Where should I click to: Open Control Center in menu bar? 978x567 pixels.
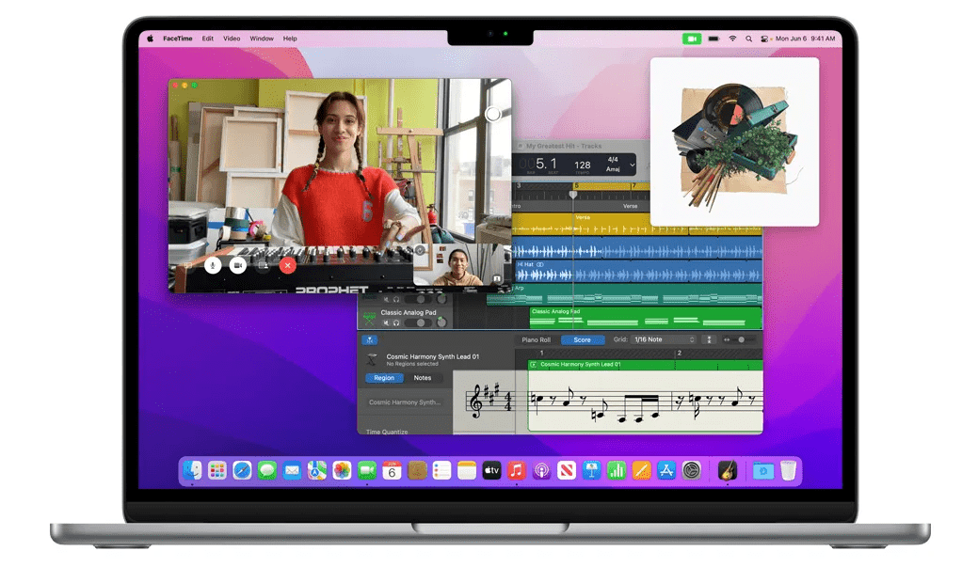click(764, 39)
